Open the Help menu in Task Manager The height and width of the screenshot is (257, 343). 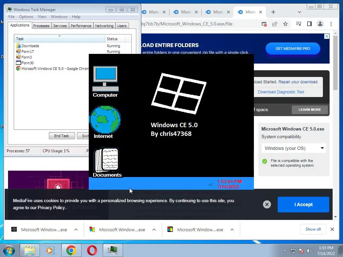(76, 17)
